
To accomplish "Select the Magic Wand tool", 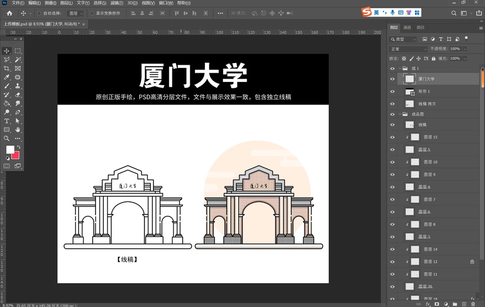I will click(18, 60).
